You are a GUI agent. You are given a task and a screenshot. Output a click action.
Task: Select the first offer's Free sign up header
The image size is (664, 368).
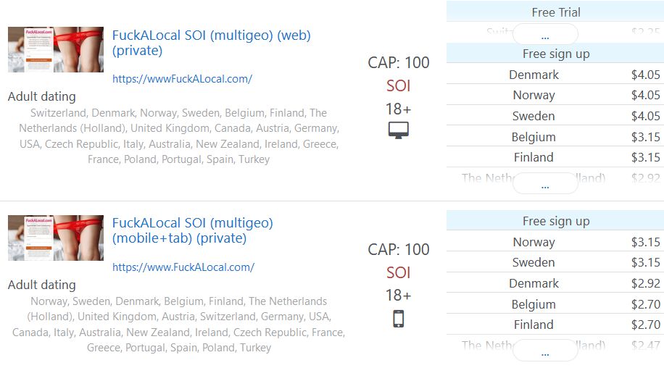tap(555, 54)
